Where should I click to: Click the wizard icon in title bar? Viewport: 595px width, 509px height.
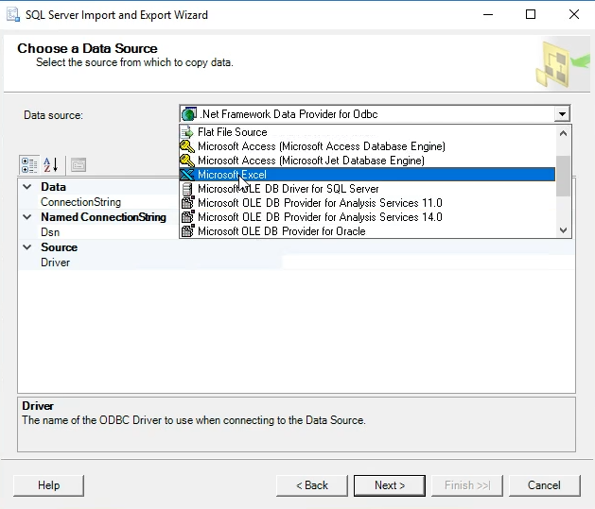click(13, 15)
